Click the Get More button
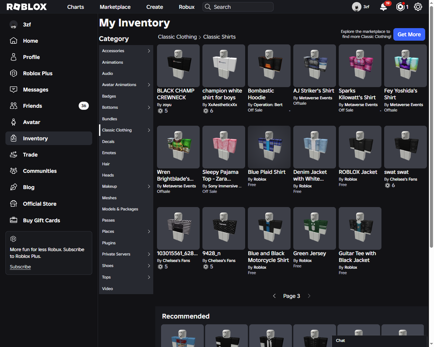The image size is (434, 347). pyautogui.click(x=409, y=34)
